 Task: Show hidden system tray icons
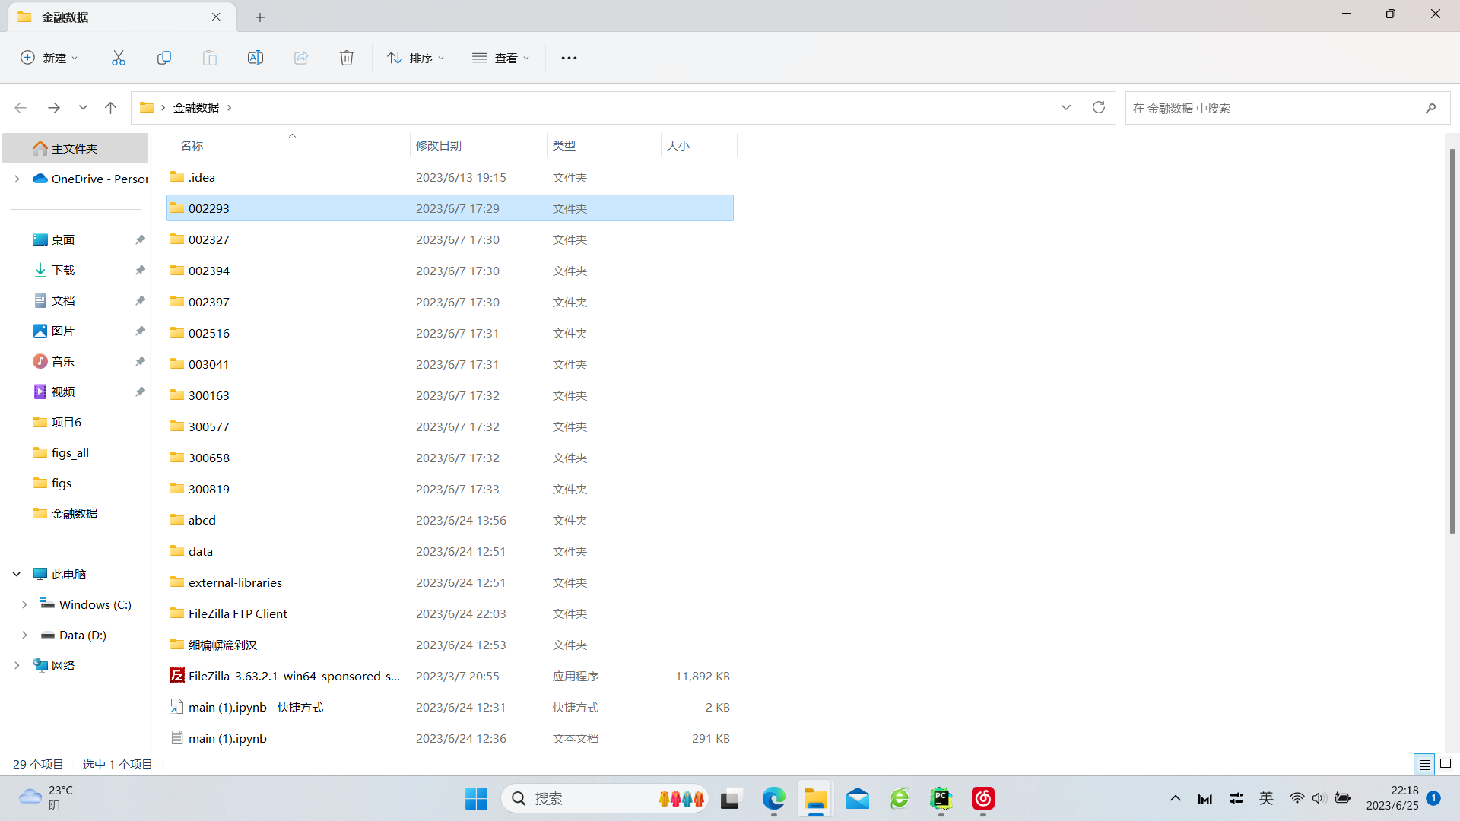1175,798
